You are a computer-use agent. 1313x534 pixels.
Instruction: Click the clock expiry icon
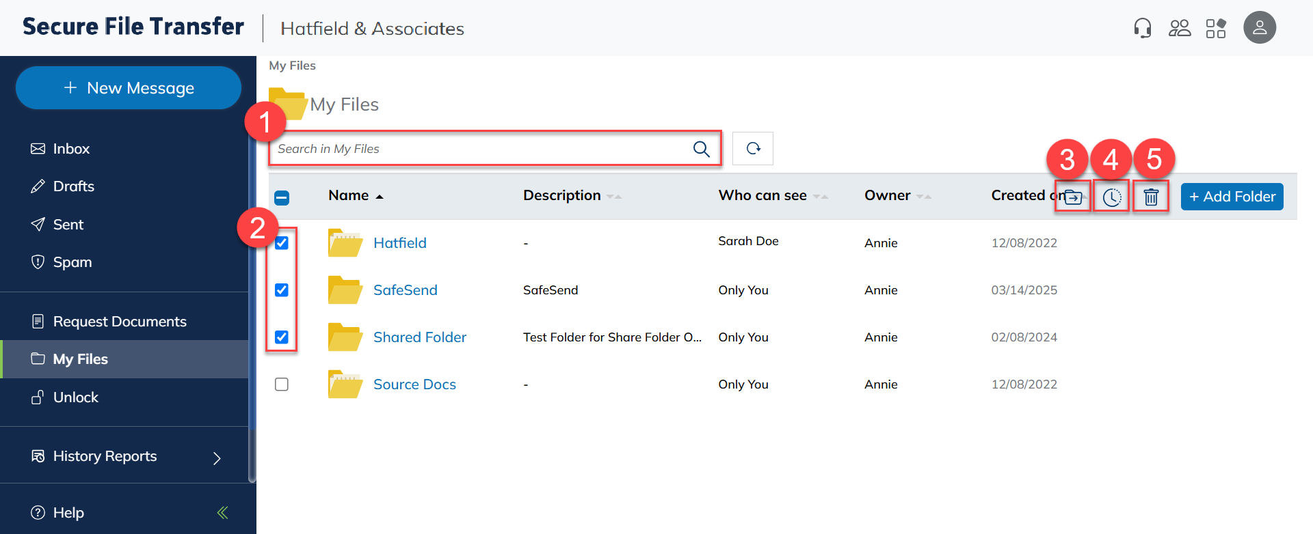click(1112, 197)
